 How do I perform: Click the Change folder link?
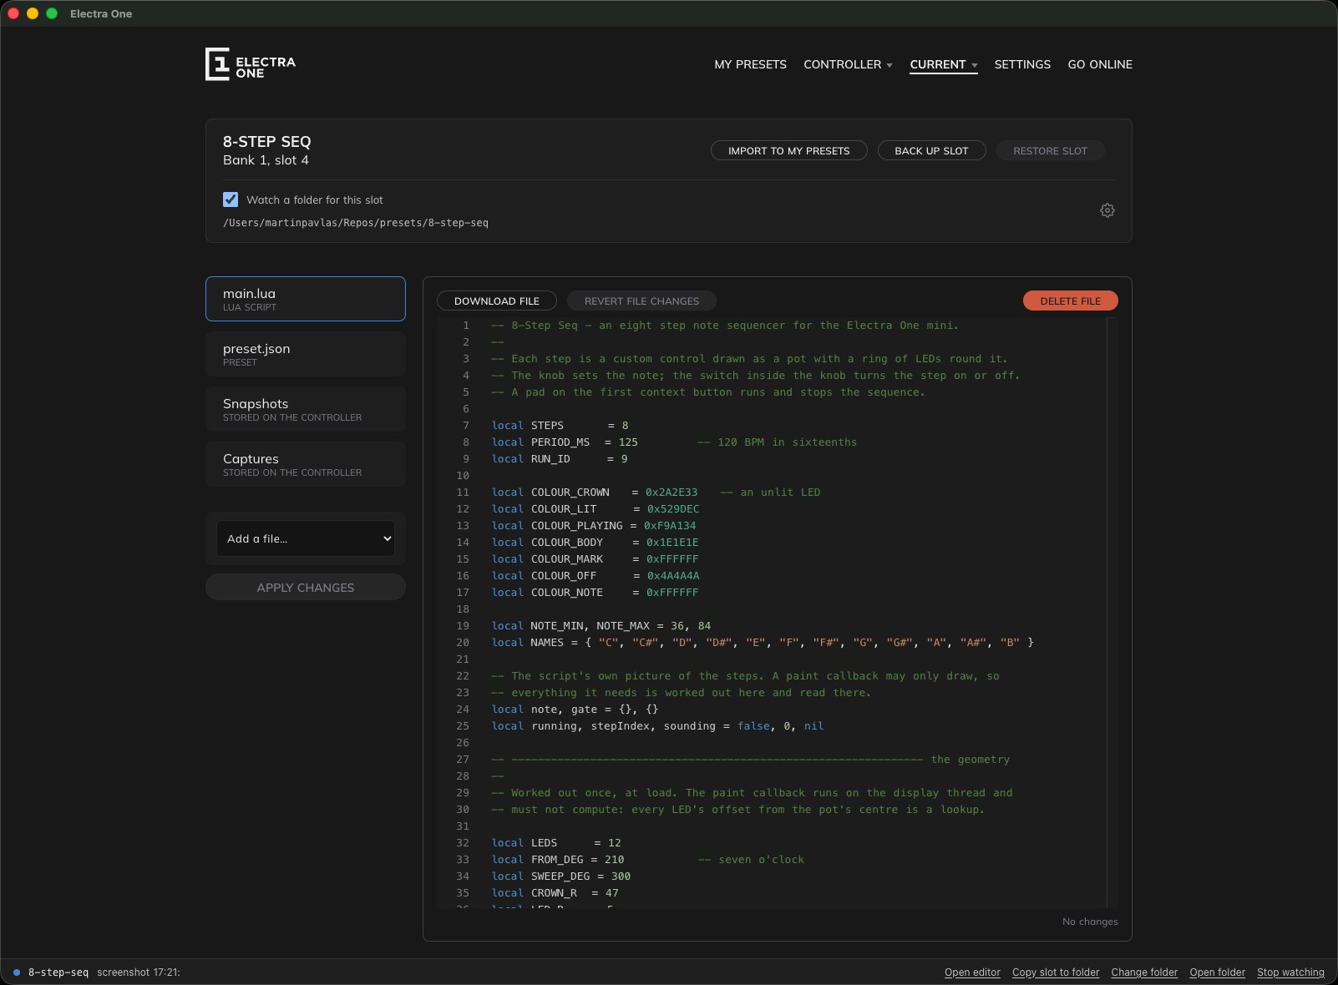1144,972
